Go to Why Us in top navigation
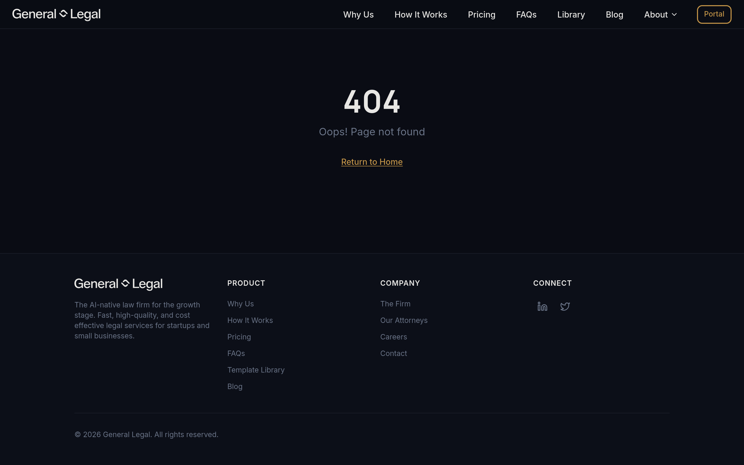 [x=358, y=14]
